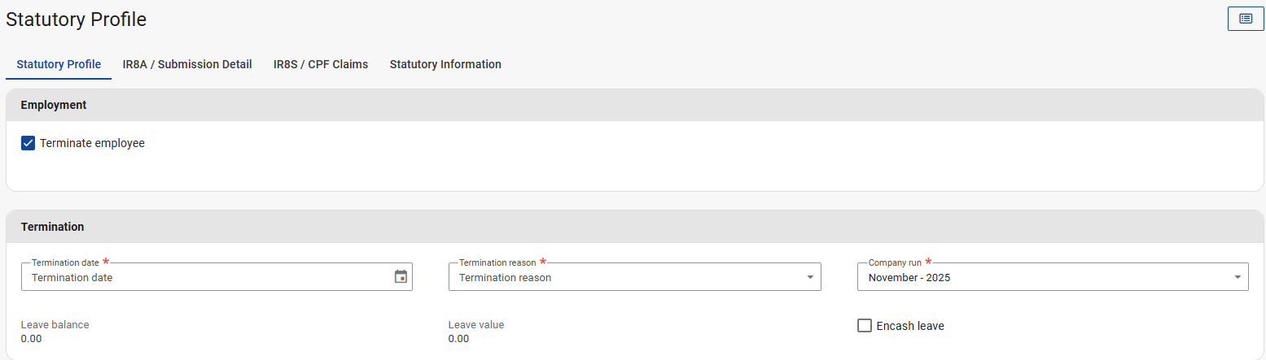Focus the Termination date input field
Image resolution: width=1266 pixels, height=360 pixels.
(x=204, y=277)
